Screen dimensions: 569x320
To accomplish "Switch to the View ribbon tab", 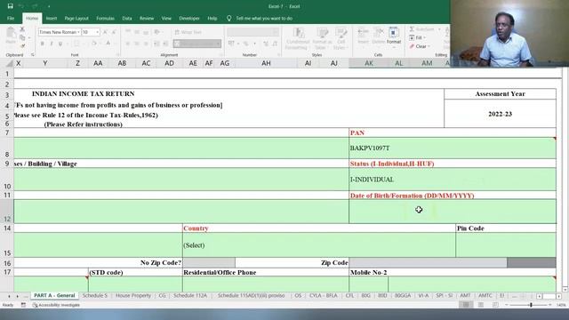I will point(166,18).
